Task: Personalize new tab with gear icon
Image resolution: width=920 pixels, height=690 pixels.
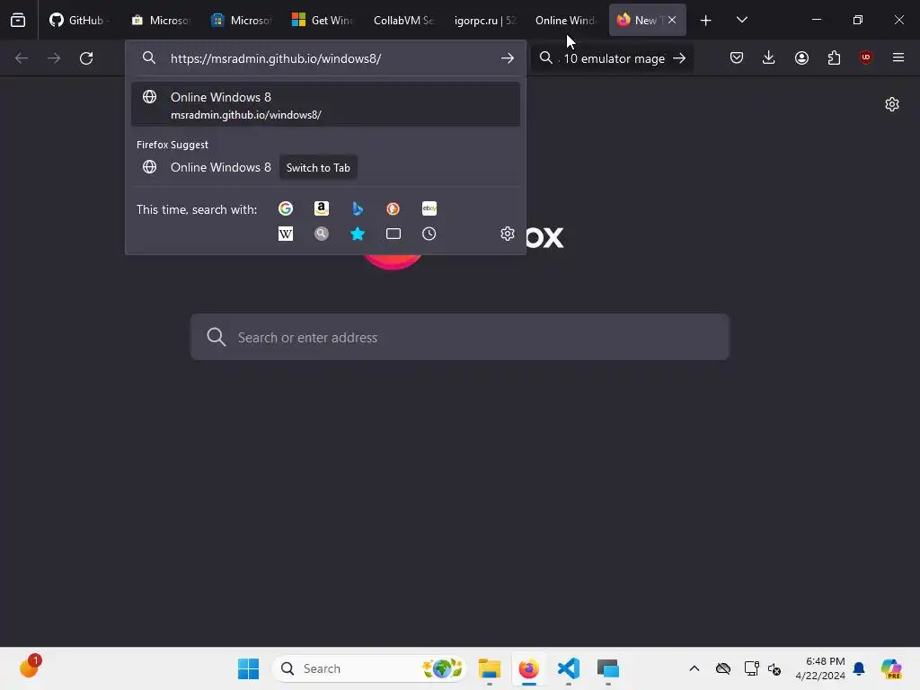Action: pyautogui.click(x=892, y=104)
